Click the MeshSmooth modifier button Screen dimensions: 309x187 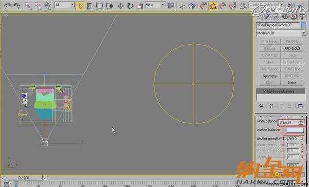tap(269, 69)
